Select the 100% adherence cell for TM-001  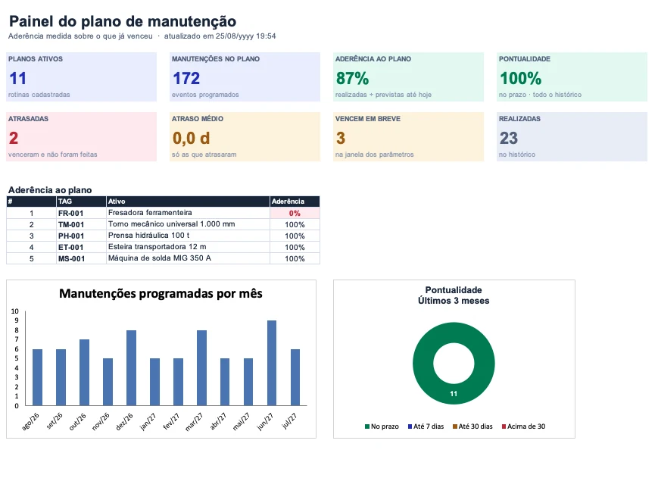click(x=295, y=224)
